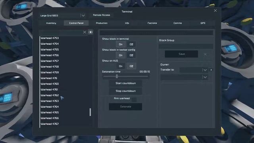The height and width of the screenshot is (143, 254).
Task: Close the Terminal window
Action: tap(215, 11)
